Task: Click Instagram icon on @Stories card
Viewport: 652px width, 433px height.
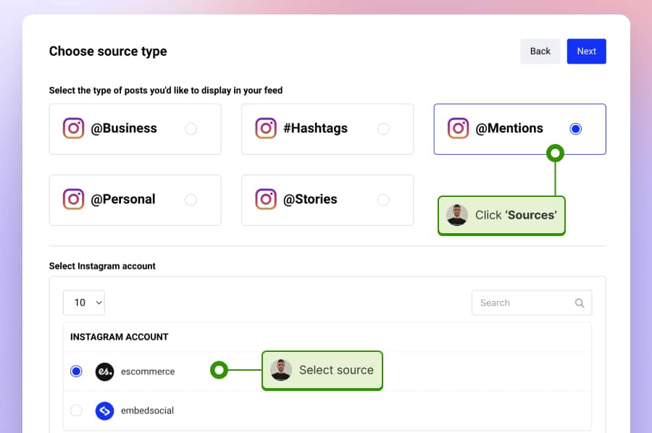Action: pos(266,199)
